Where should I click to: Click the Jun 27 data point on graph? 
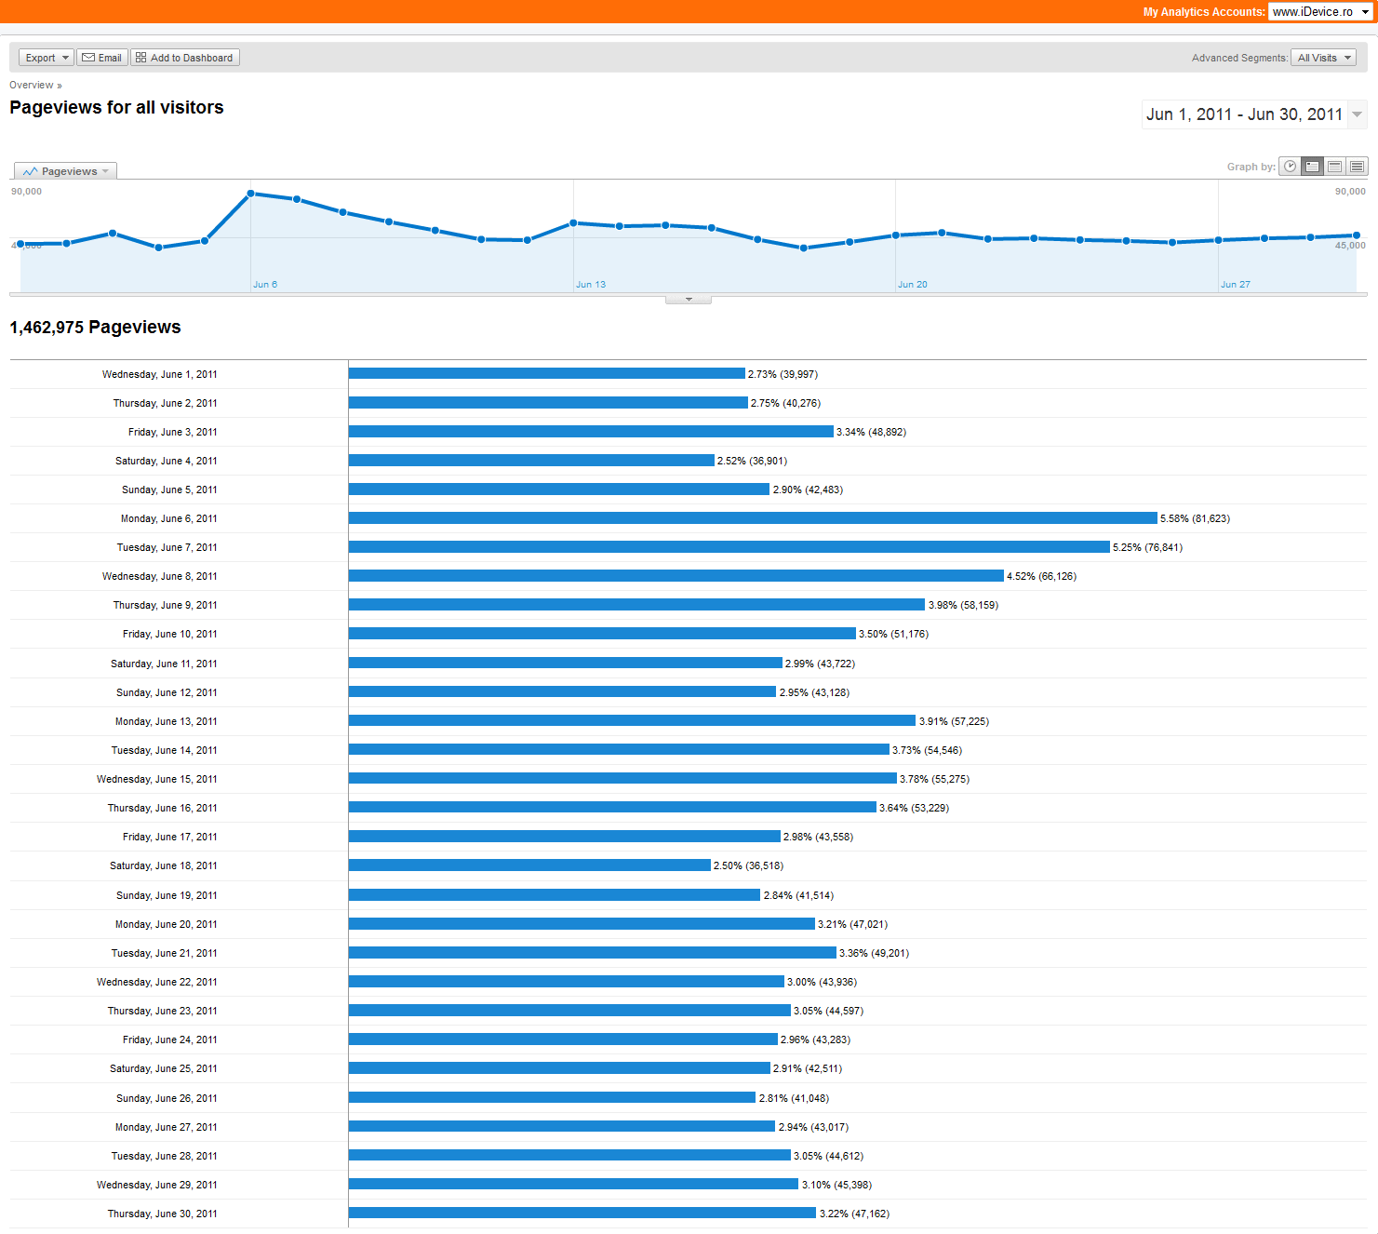[x=1218, y=240]
